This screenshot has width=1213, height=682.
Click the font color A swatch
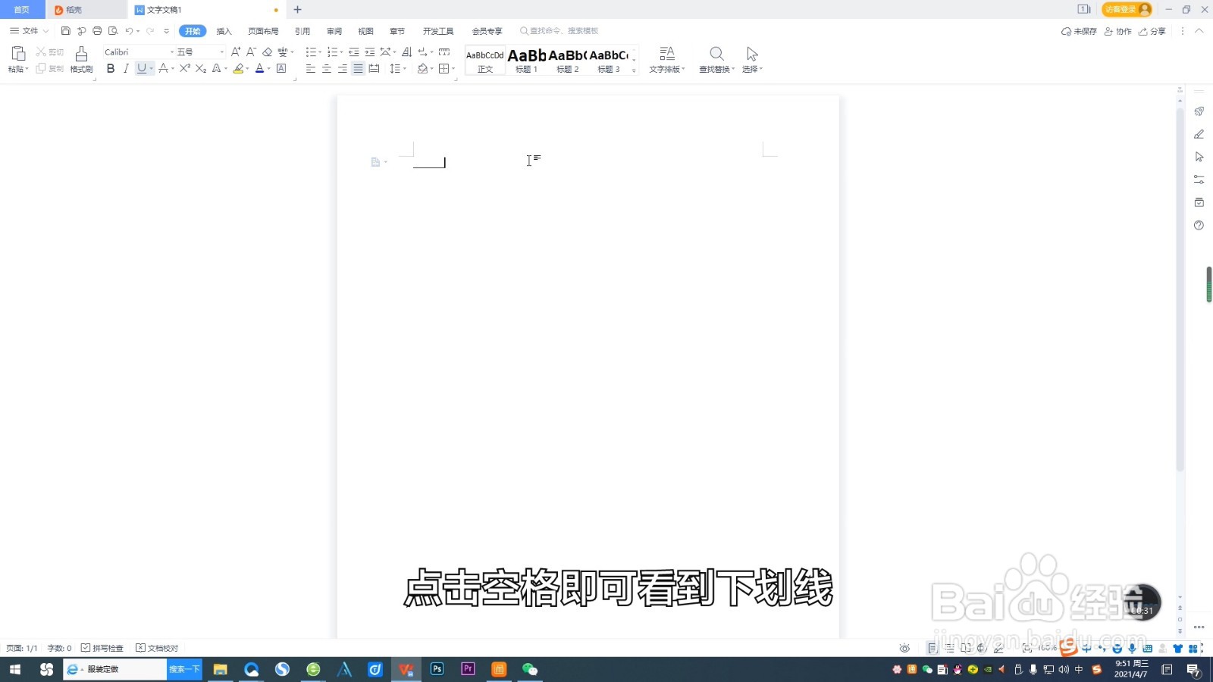click(259, 68)
